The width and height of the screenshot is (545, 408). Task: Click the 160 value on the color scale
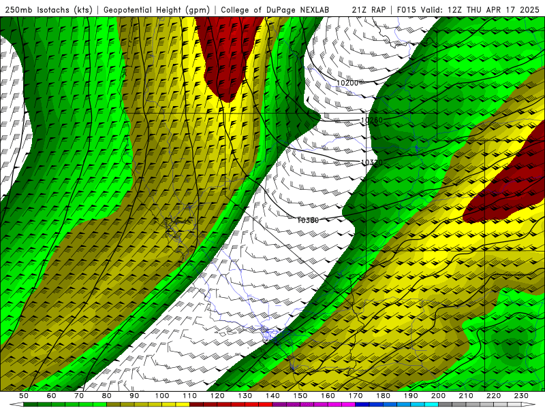click(x=328, y=396)
